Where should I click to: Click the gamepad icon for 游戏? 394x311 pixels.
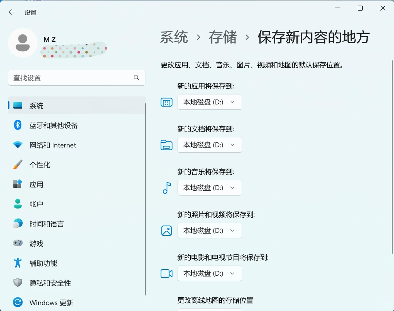click(x=18, y=243)
